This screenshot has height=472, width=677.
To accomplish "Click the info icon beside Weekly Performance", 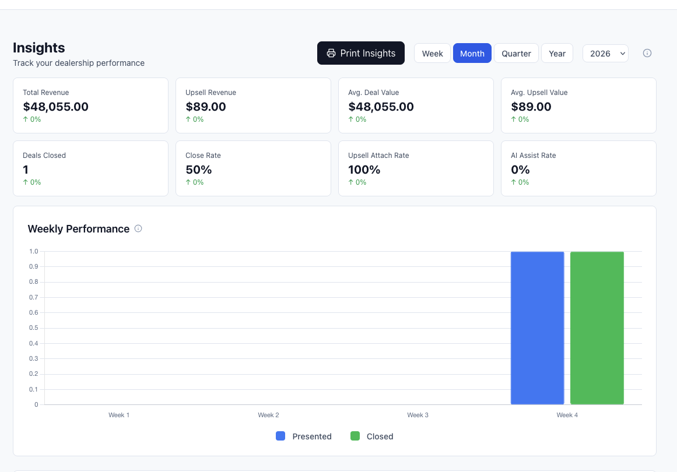I will click(x=138, y=228).
